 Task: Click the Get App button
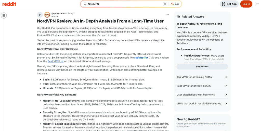click(229, 4)
